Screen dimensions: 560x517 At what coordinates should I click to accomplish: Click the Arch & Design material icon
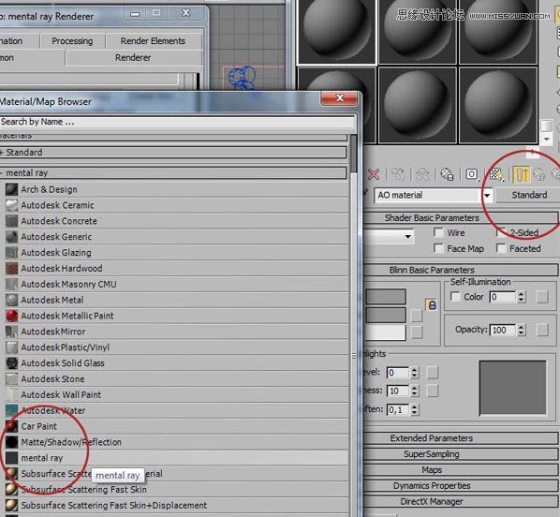[x=11, y=189]
